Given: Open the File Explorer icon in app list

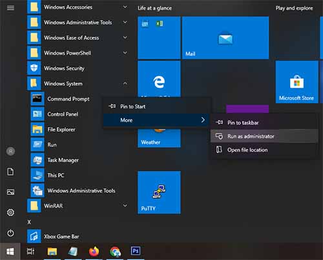Looking at the screenshot, I should [37, 130].
